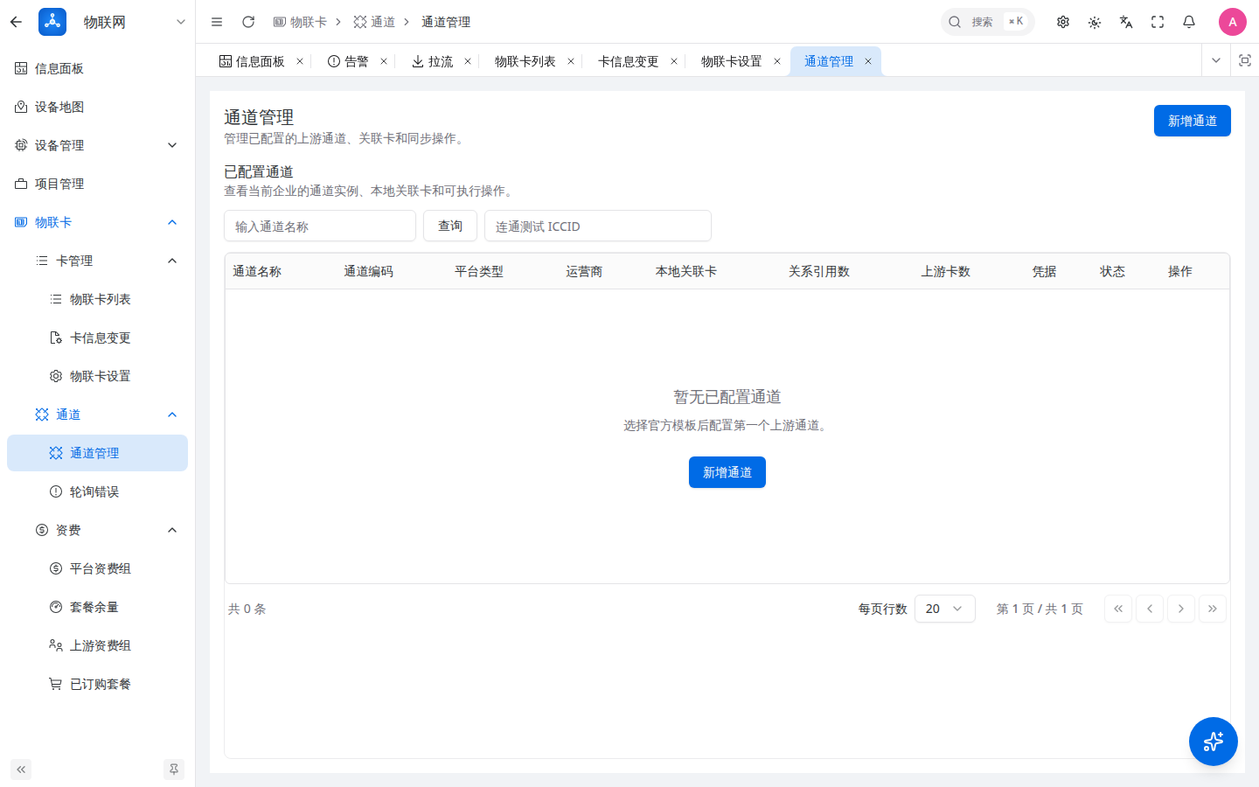1259x787 pixels.
Task: Click the 新增通道 button in empty state
Action: (x=727, y=472)
